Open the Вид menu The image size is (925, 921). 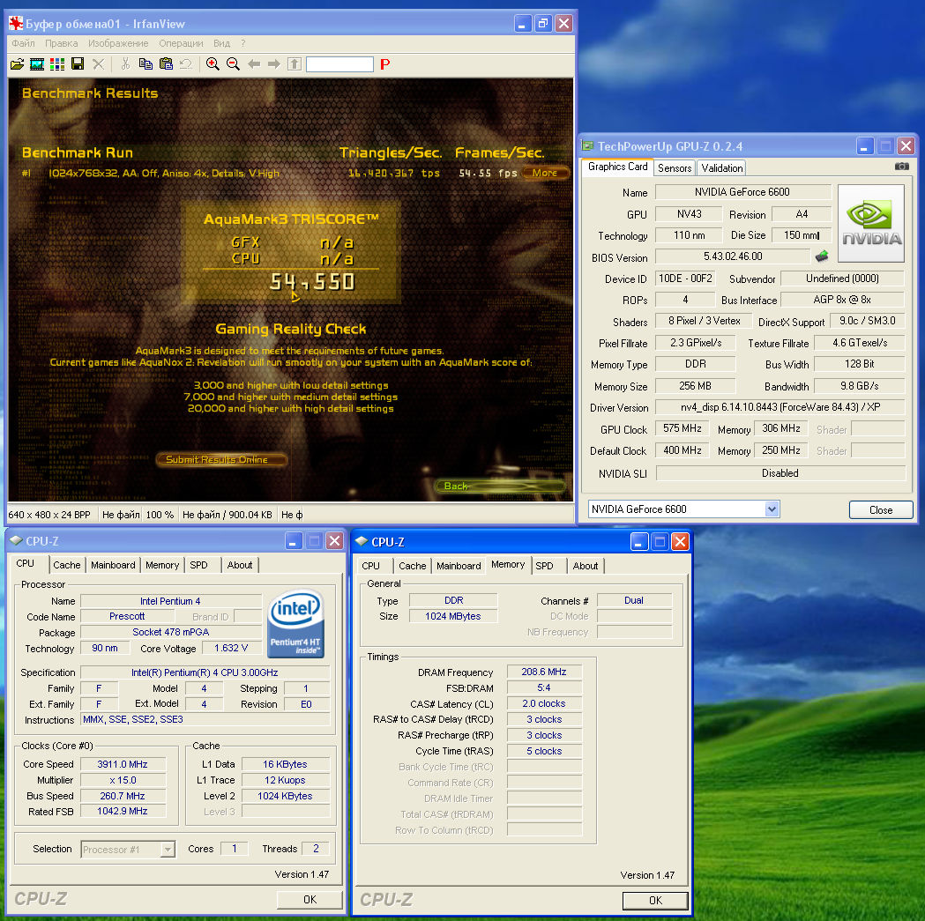(222, 43)
